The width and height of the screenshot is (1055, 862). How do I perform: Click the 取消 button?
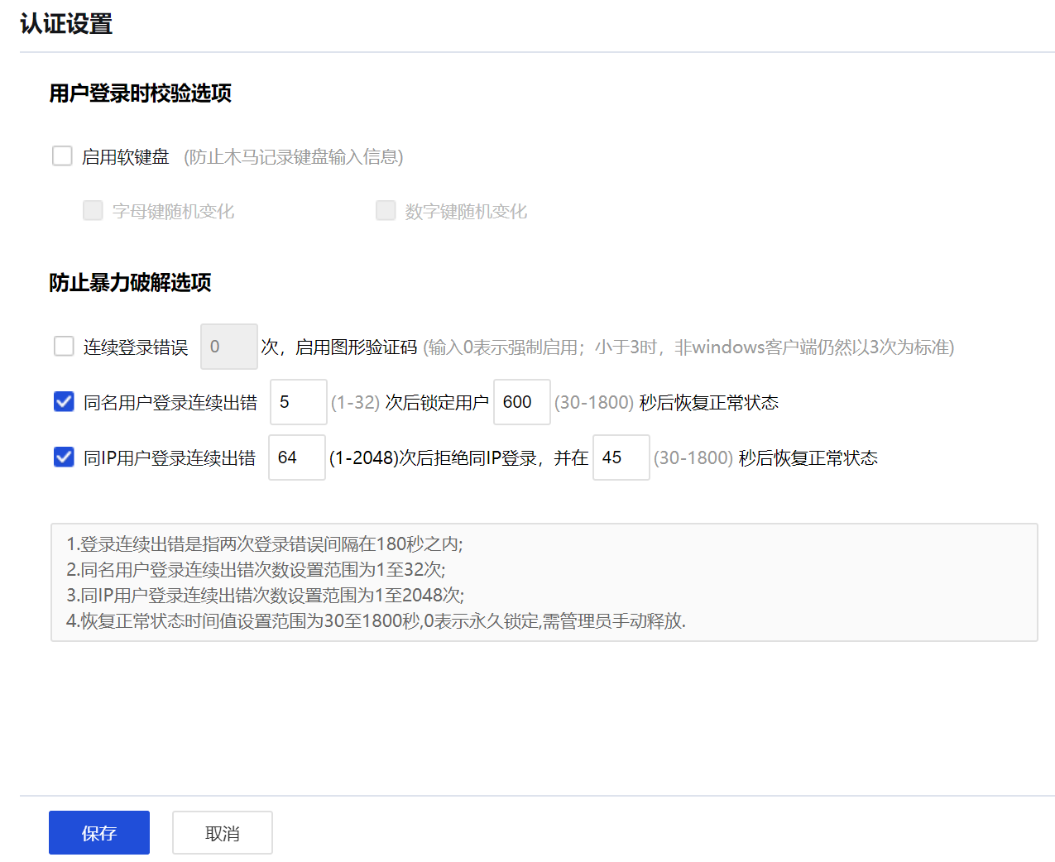click(222, 833)
